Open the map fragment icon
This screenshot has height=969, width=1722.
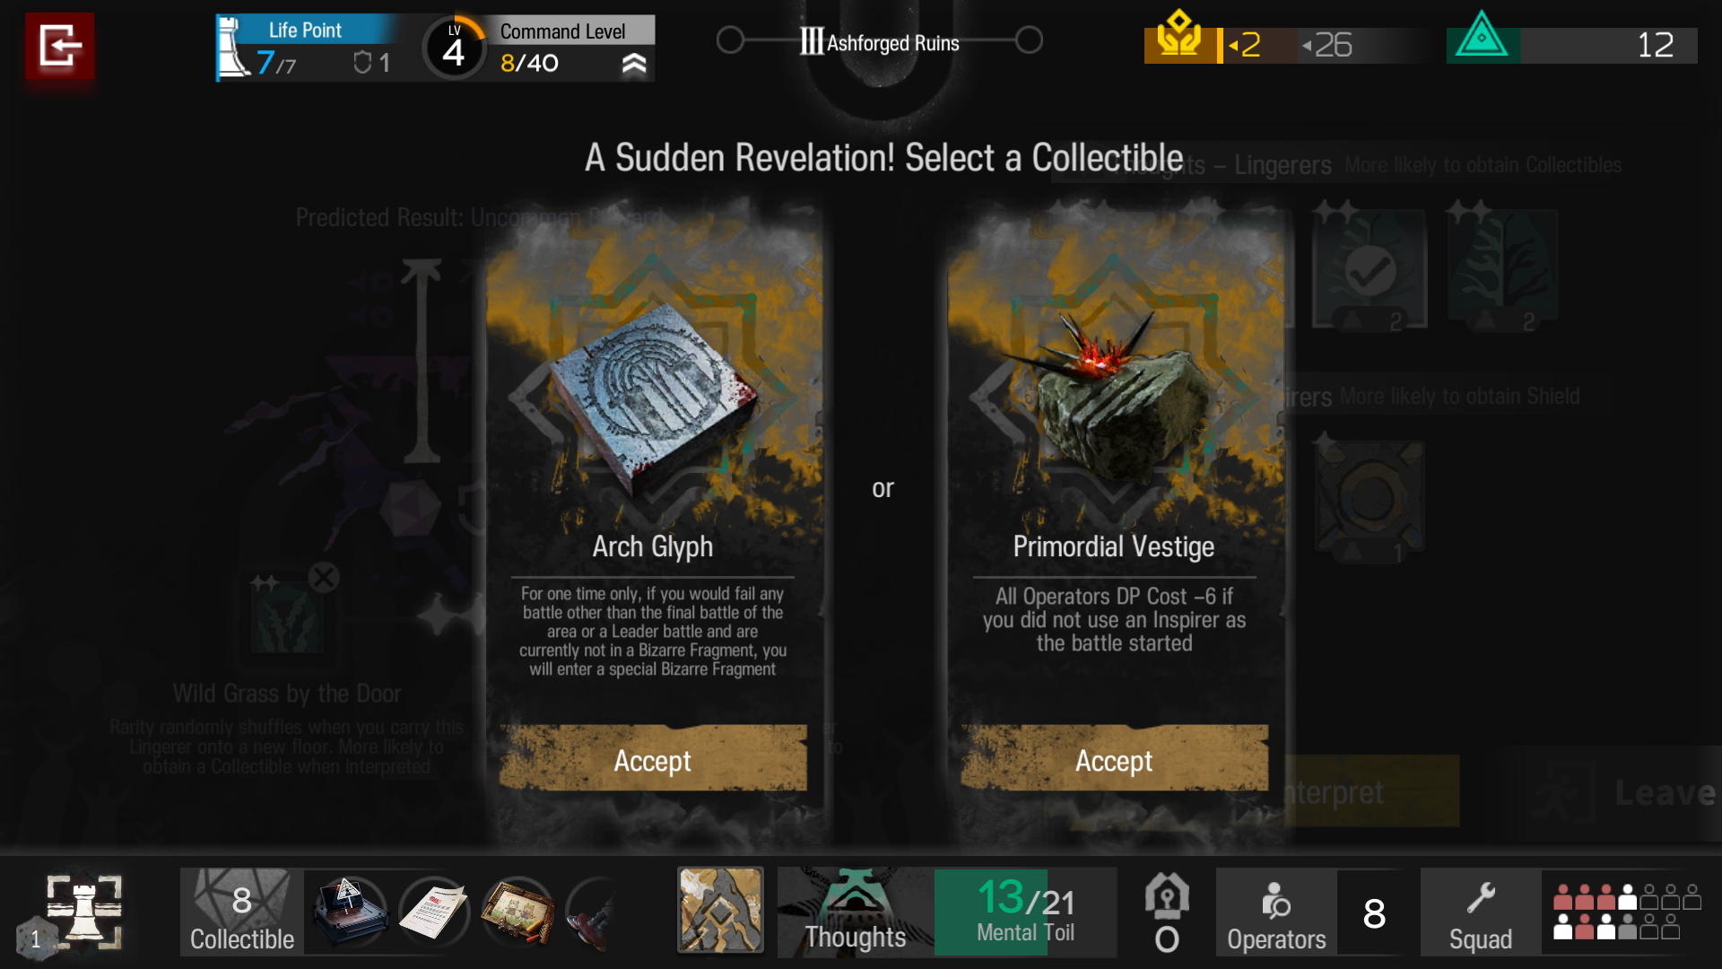tap(720, 910)
